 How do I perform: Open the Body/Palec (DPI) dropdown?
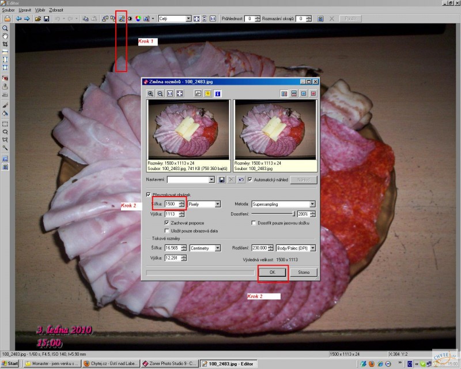click(x=313, y=248)
